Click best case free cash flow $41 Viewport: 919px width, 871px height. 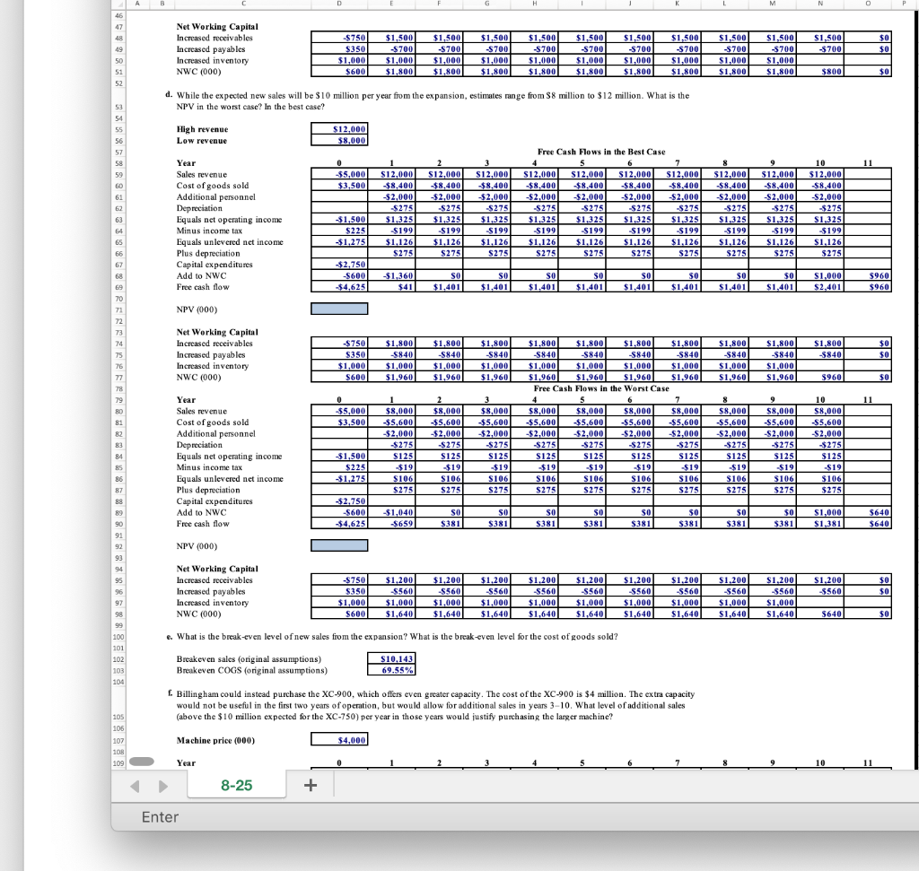pos(391,287)
